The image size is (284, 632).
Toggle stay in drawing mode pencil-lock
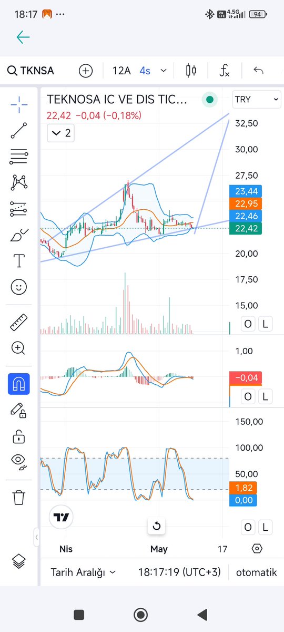pos(19,410)
